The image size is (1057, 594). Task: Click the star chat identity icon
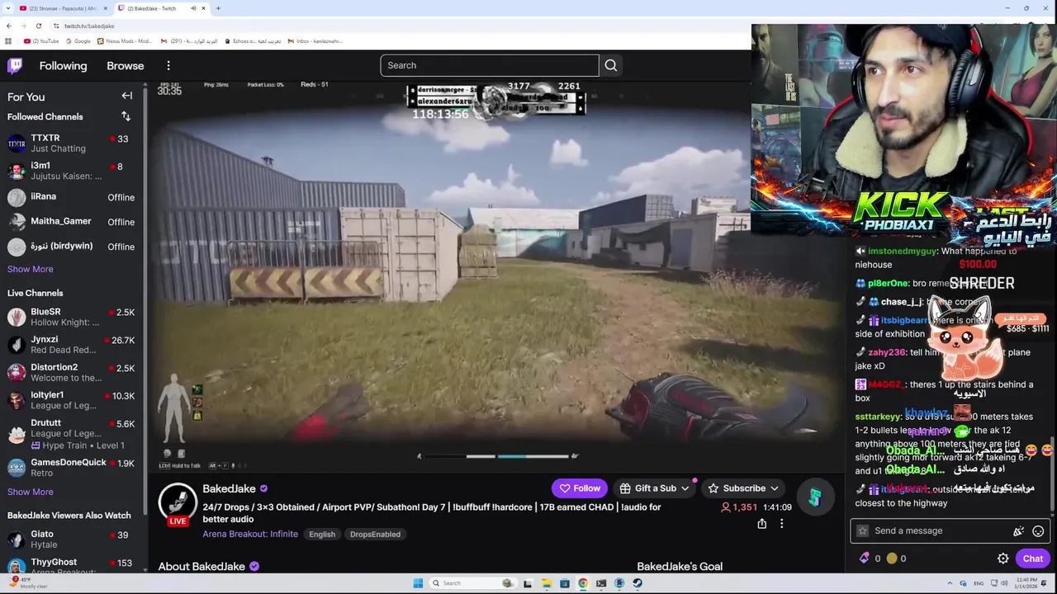pyautogui.click(x=863, y=531)
